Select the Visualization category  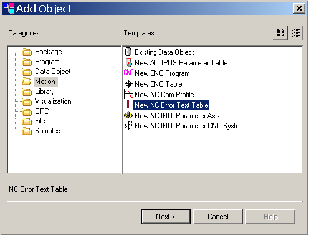pos(53,101)
